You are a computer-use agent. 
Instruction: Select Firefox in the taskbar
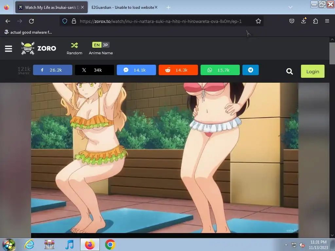pos(90,244)
